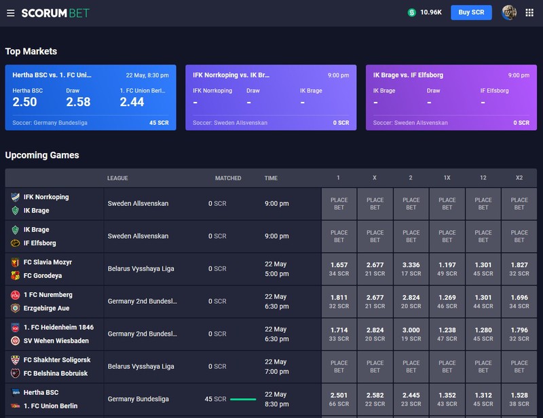Click the SV Wehen Wiesbaden crest
The image size is (543, 418).
click(x=15, y=341)
